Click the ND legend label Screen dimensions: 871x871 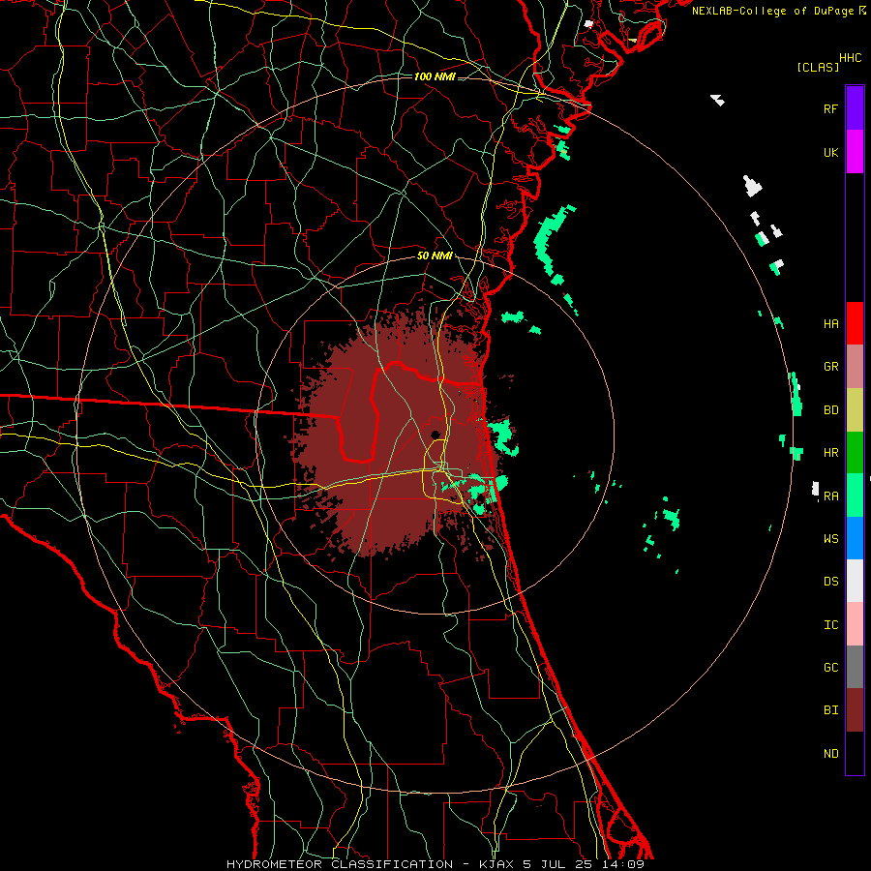coord(830,753)
